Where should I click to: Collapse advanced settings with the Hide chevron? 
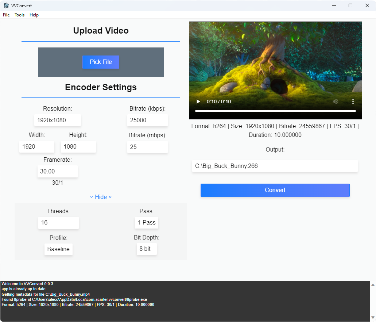pos(101,197)
